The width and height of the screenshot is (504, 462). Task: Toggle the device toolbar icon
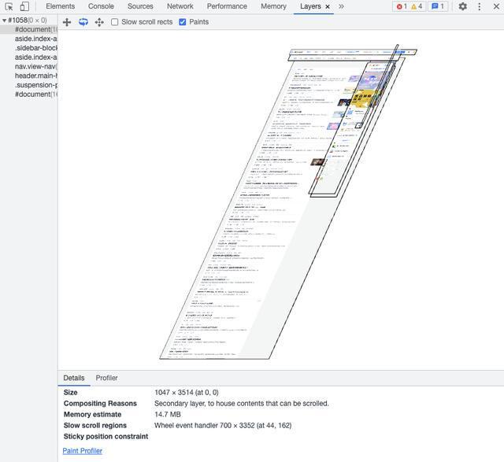click(x=24, y=6)
